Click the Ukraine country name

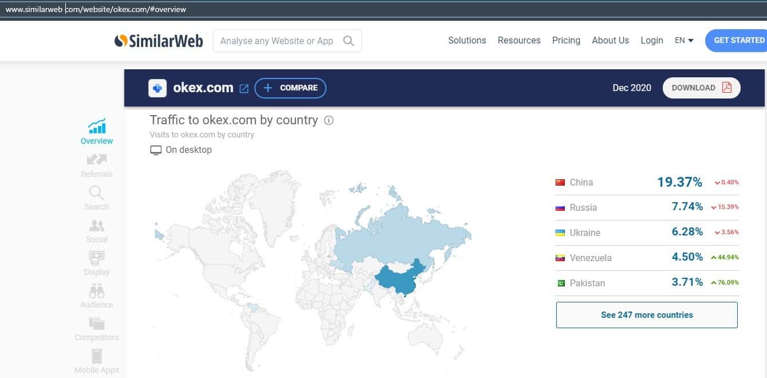click(585, 233)
